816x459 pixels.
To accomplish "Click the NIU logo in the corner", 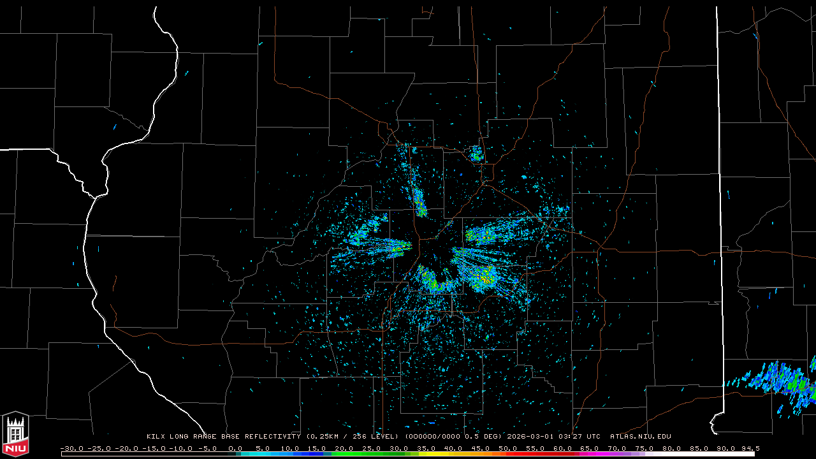I will point(15,434).
